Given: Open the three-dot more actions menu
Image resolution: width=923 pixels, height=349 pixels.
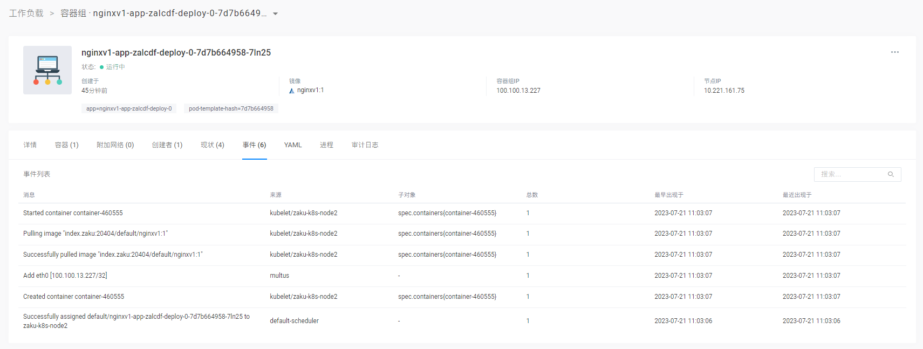Looking at the screenshot, I should (894, 52).
